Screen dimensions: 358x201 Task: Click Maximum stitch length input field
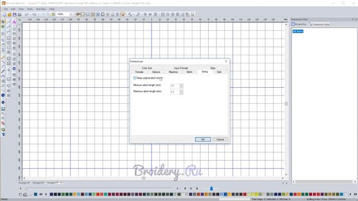[x=175, y=92]
